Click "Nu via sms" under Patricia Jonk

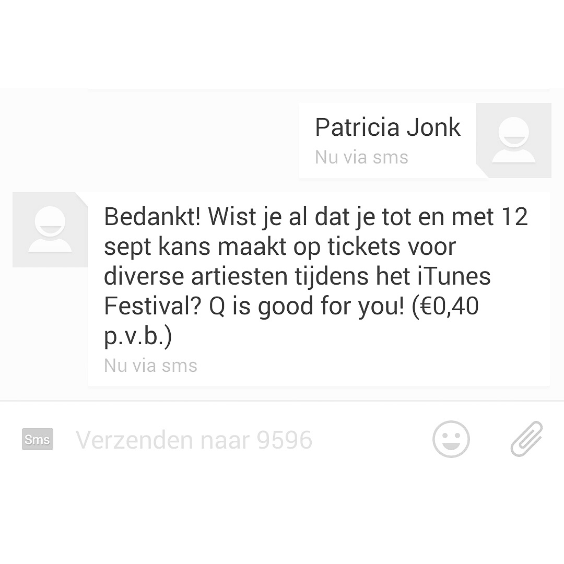pos(361,157)
